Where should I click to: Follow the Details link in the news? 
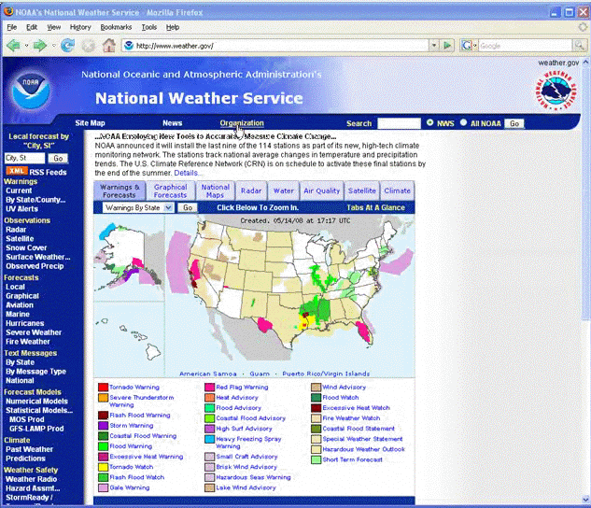coord(186,173)
